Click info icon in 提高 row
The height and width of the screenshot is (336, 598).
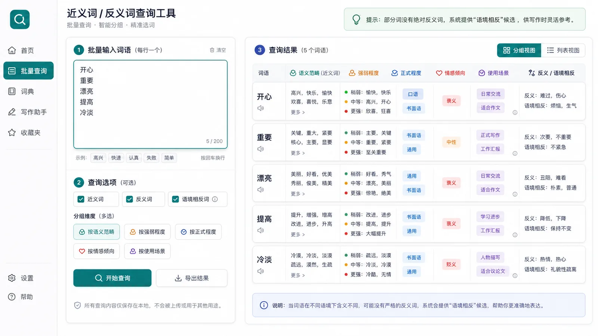point(515,235)
